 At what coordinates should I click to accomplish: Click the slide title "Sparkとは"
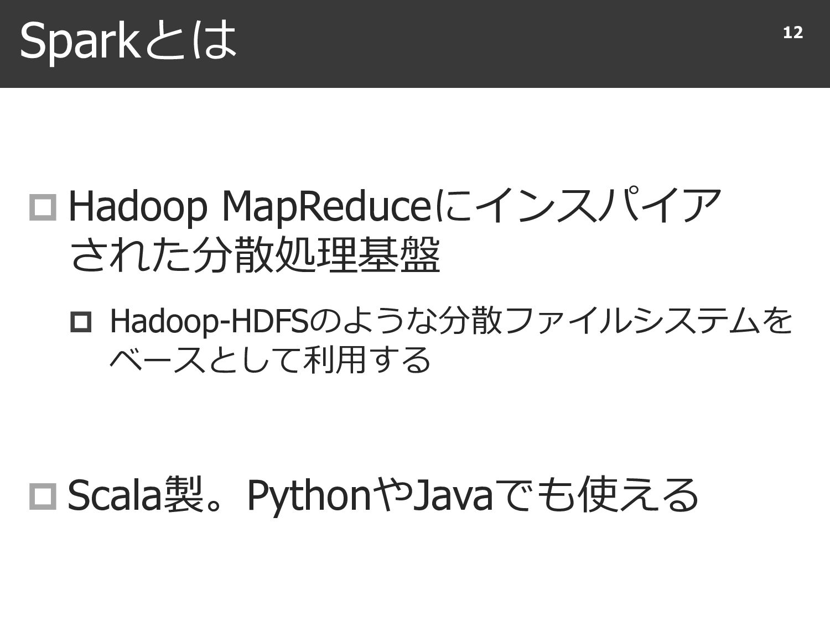click(128, 42)
